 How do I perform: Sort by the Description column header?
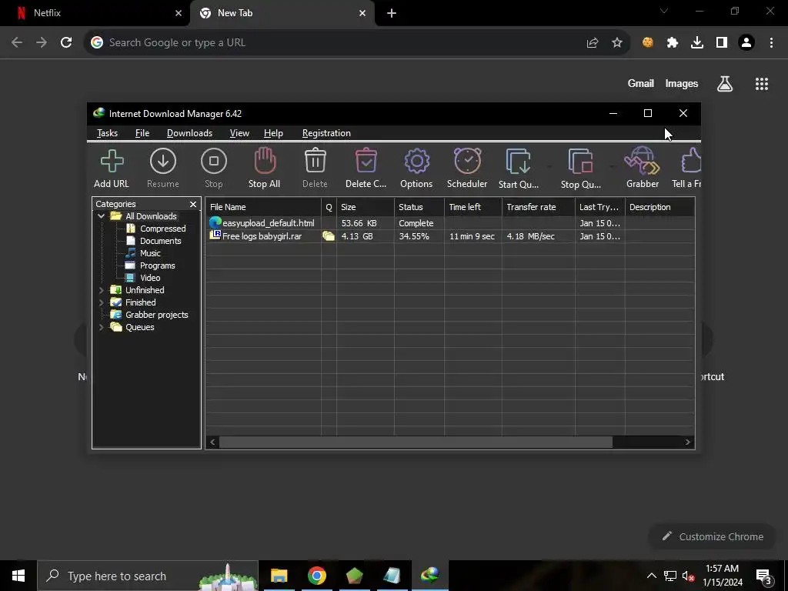tap(659, 207)
